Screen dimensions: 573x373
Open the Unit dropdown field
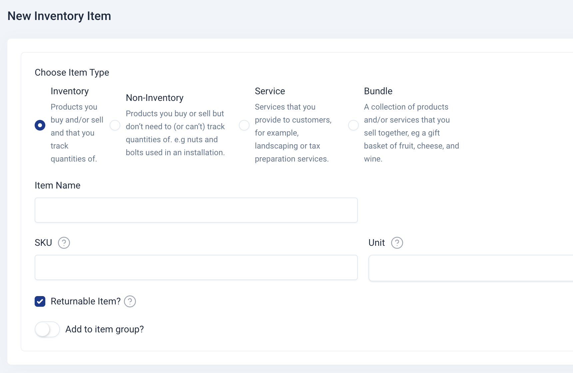pos(470,268)
